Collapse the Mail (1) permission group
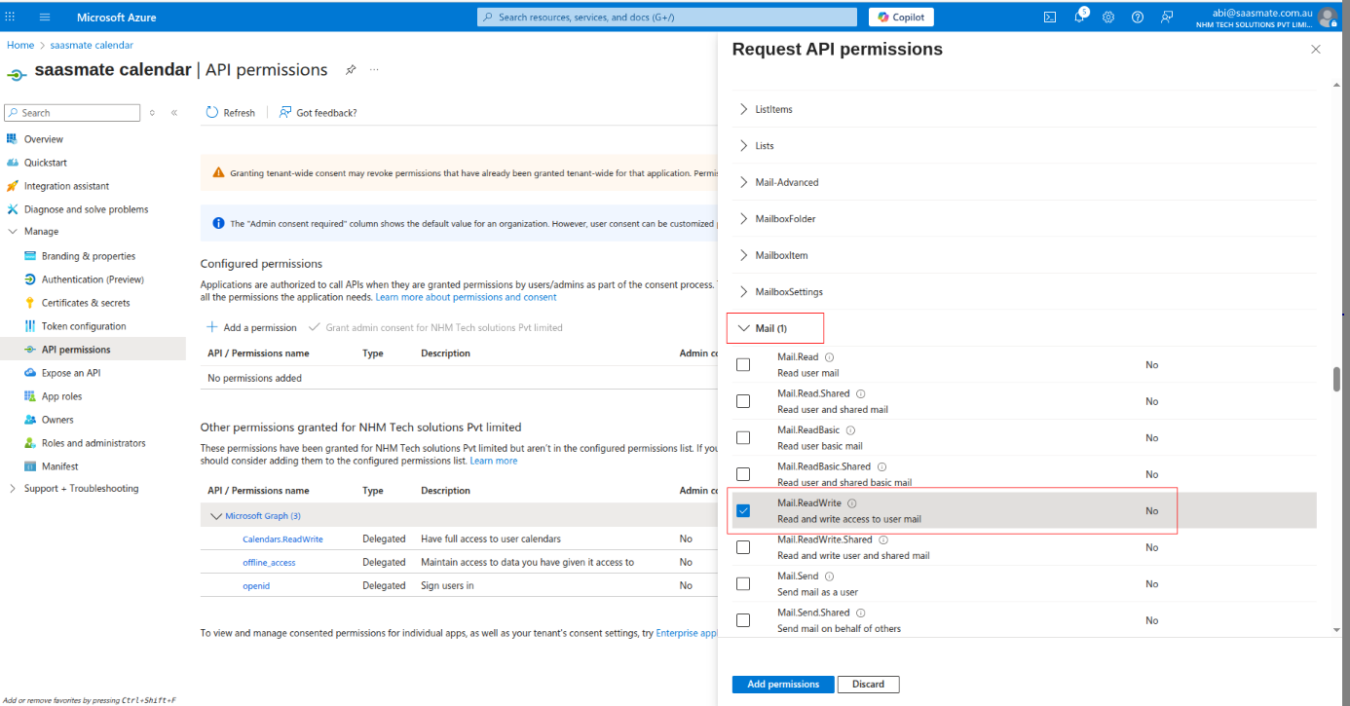The image size is (1350, 706). pyautogui.click(x=745, y=328)
